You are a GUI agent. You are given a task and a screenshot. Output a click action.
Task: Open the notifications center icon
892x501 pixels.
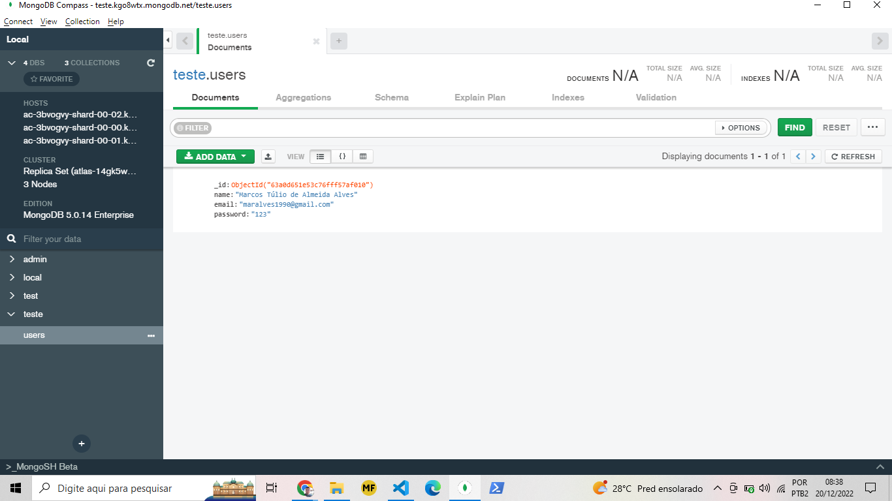870,488
